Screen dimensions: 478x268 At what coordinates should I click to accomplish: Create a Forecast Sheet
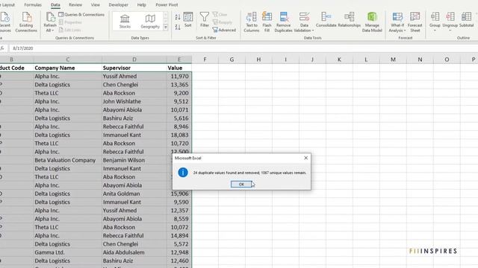(415, 22)
